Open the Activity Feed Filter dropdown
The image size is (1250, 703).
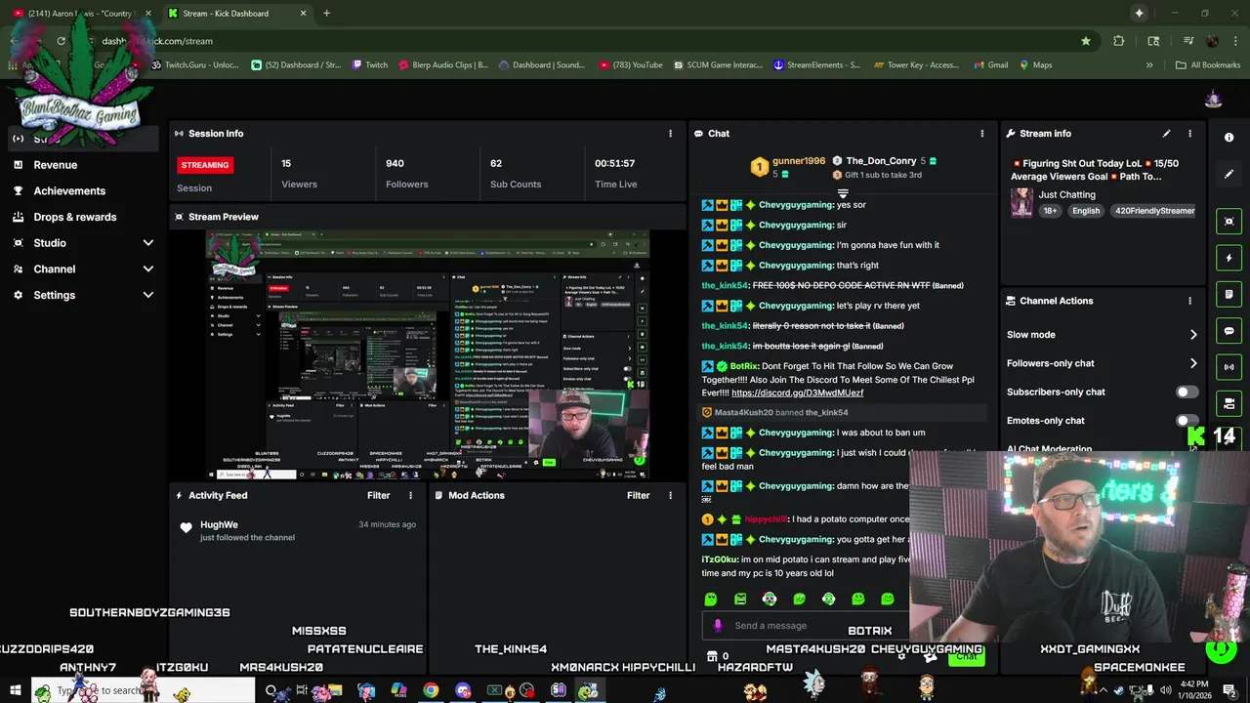(x=378, y=496)
